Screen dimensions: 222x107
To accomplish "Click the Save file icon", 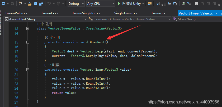I will (35, 4).
